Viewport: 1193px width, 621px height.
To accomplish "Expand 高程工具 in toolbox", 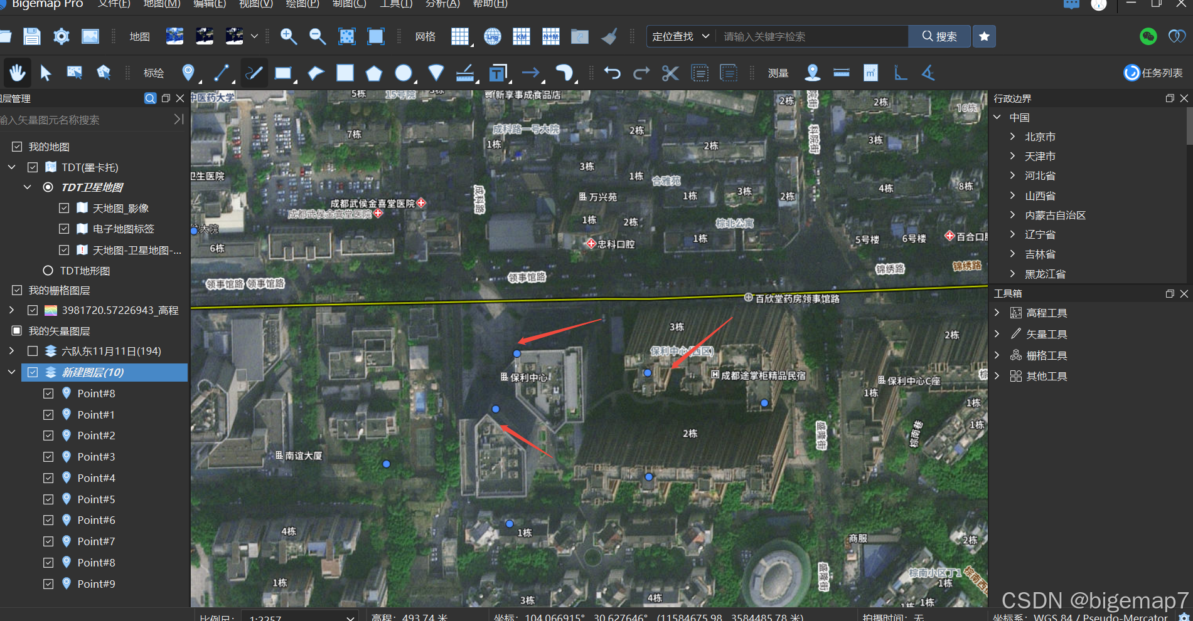I will (997, 313).
